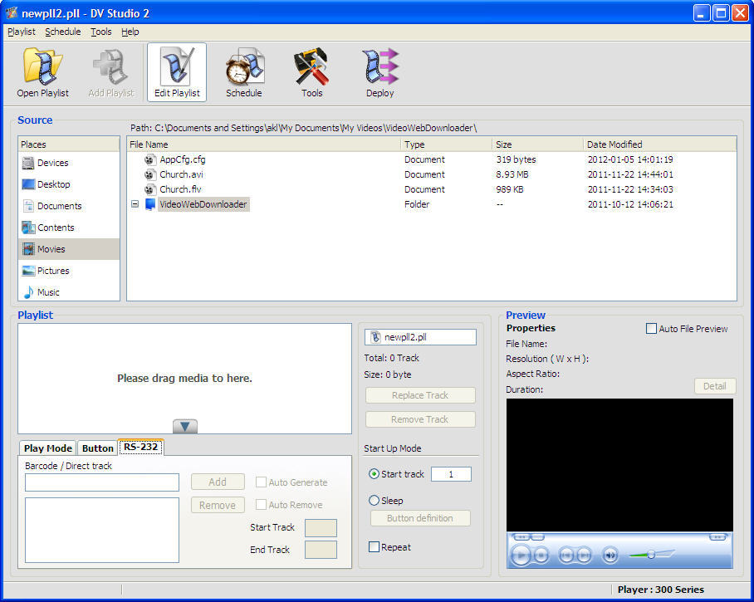The height and width of the screenshot is (602, 754).
Task: Click the Start track number field
Action: tap(451, 474)
